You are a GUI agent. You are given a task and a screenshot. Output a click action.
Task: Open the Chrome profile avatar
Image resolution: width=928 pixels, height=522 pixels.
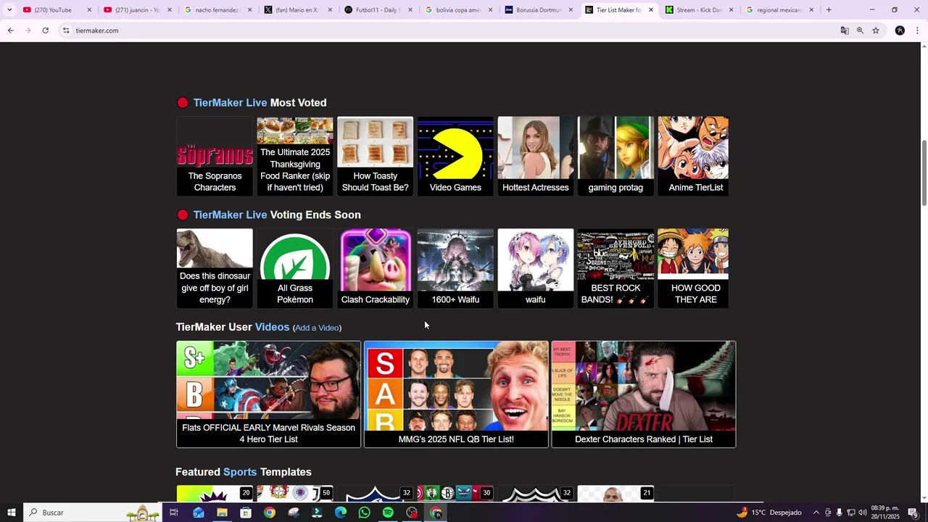[900, 30]
